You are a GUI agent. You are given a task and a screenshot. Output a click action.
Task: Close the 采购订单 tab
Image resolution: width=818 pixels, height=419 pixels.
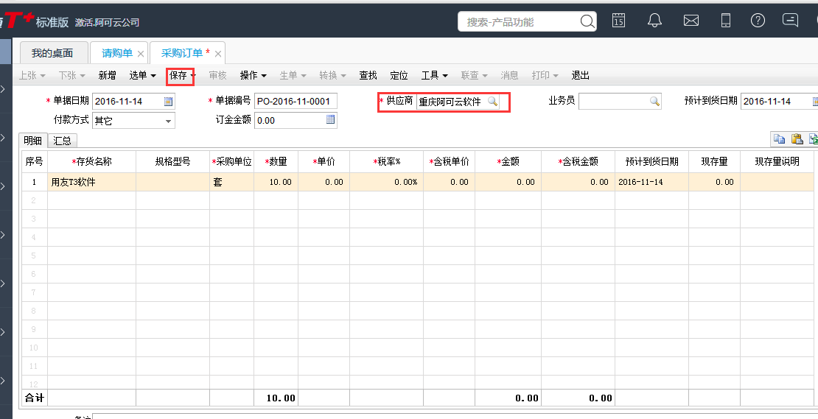coord(218,54)
